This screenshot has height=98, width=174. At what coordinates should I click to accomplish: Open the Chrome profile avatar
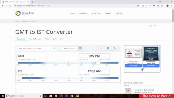pyautogui.click(x=167, y=6)
